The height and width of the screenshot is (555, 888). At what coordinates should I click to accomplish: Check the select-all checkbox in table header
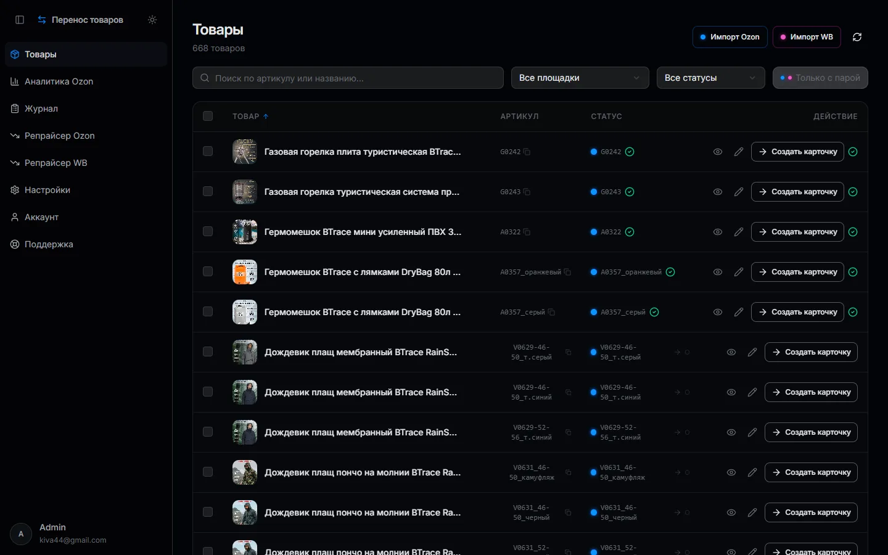pyautogui.click(x=208, y=116)
